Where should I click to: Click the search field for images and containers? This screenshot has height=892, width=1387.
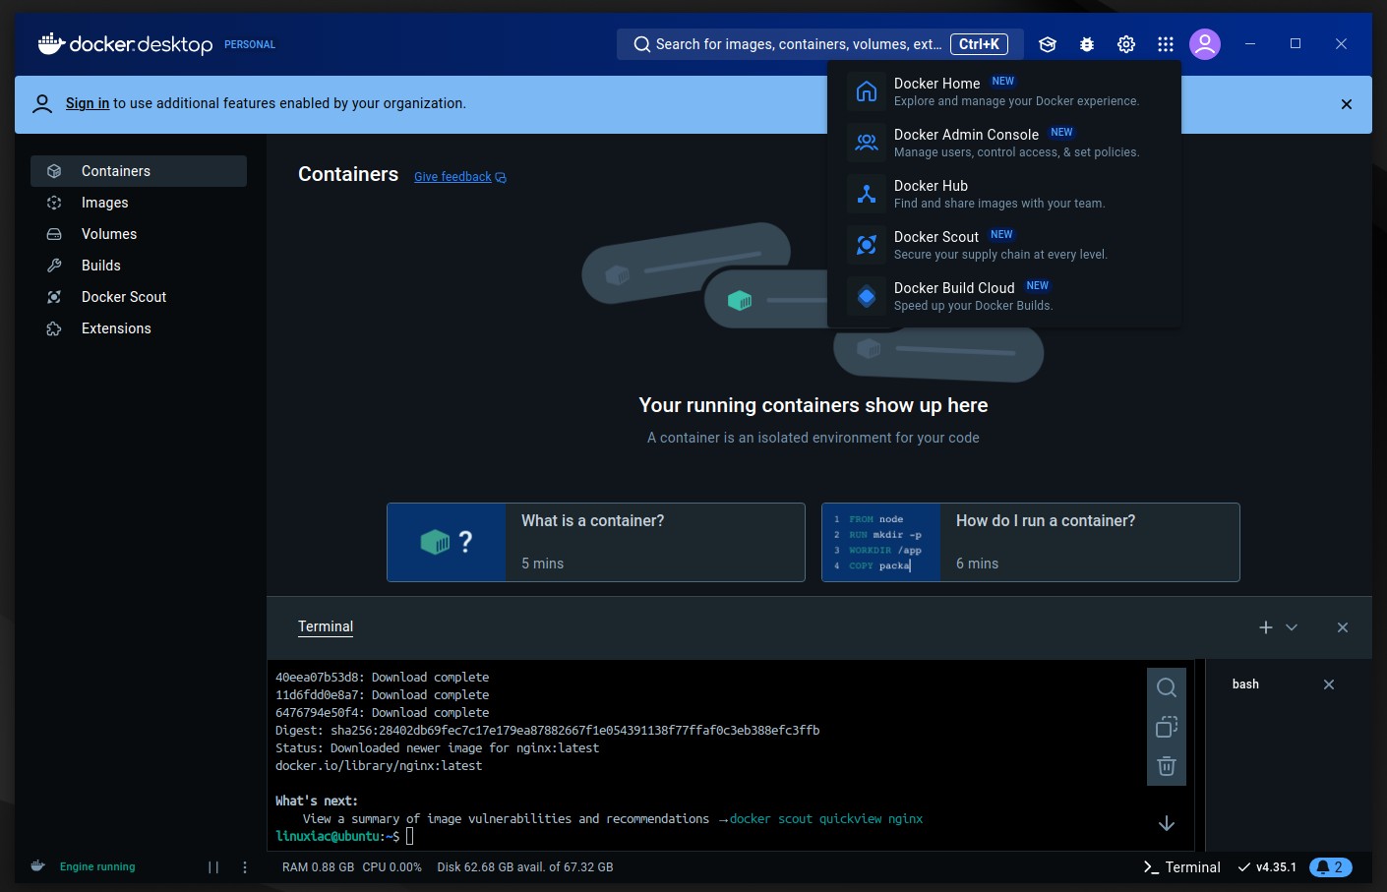click(819, 44)
